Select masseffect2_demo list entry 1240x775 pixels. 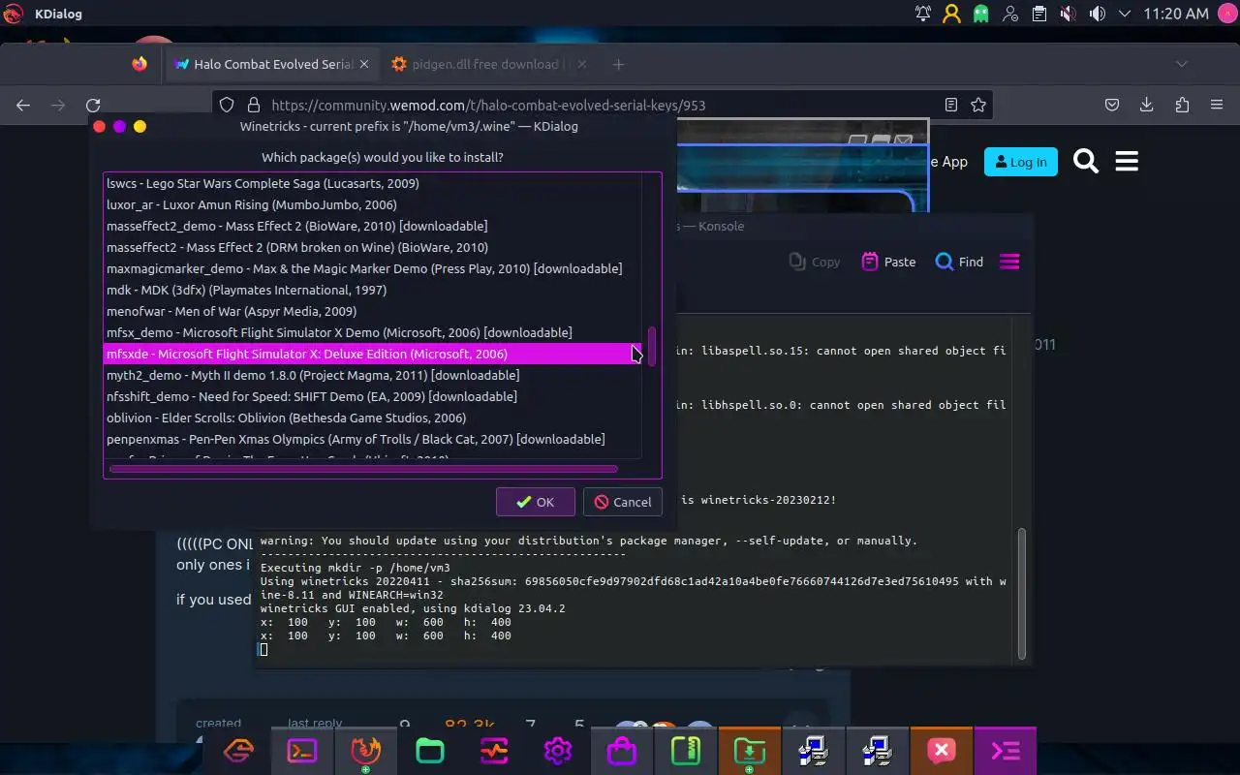coord(372,226)
